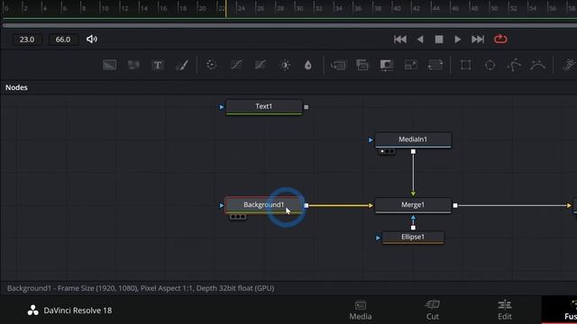Click the current frame field showing 23.0
The image size is (577, 324).
pos(27,40)
